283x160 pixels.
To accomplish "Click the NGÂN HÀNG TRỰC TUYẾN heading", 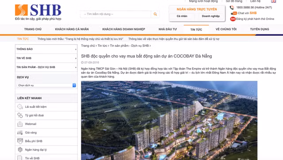I will click(x=197, y=9).
